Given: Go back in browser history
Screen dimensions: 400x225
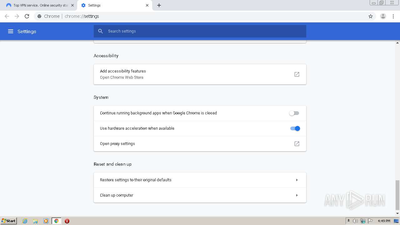Looking at the screenshot, I should [7, 16].
